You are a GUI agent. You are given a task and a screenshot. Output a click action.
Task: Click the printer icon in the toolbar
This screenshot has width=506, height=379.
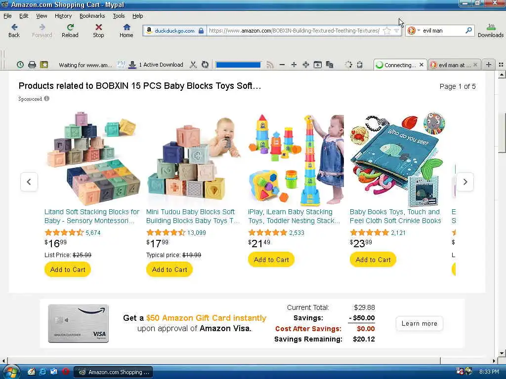click(x=32, y=65)
